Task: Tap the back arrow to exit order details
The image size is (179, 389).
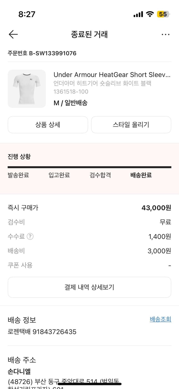Action: (x=13, y=34)
